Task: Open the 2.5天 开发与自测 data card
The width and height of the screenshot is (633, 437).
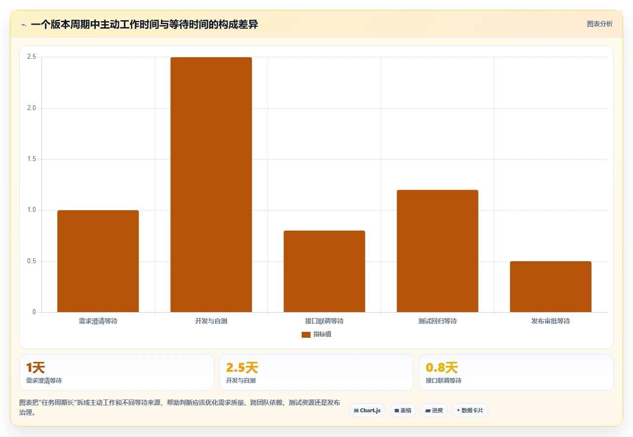Action: tap(316, 372)
